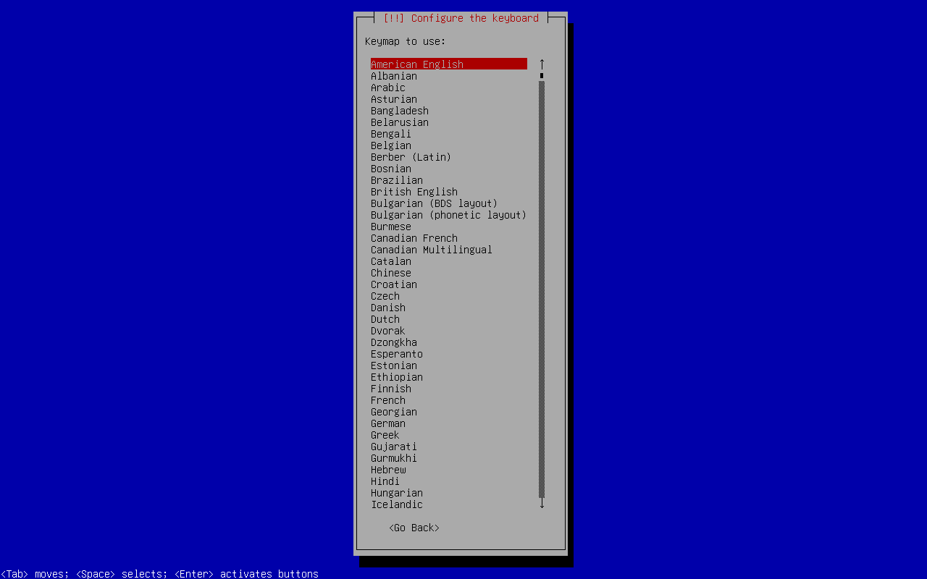The height and width of the screenshot is (579, 927).
Task: Click the scrollbar position thumb
Action: [542, 75]
